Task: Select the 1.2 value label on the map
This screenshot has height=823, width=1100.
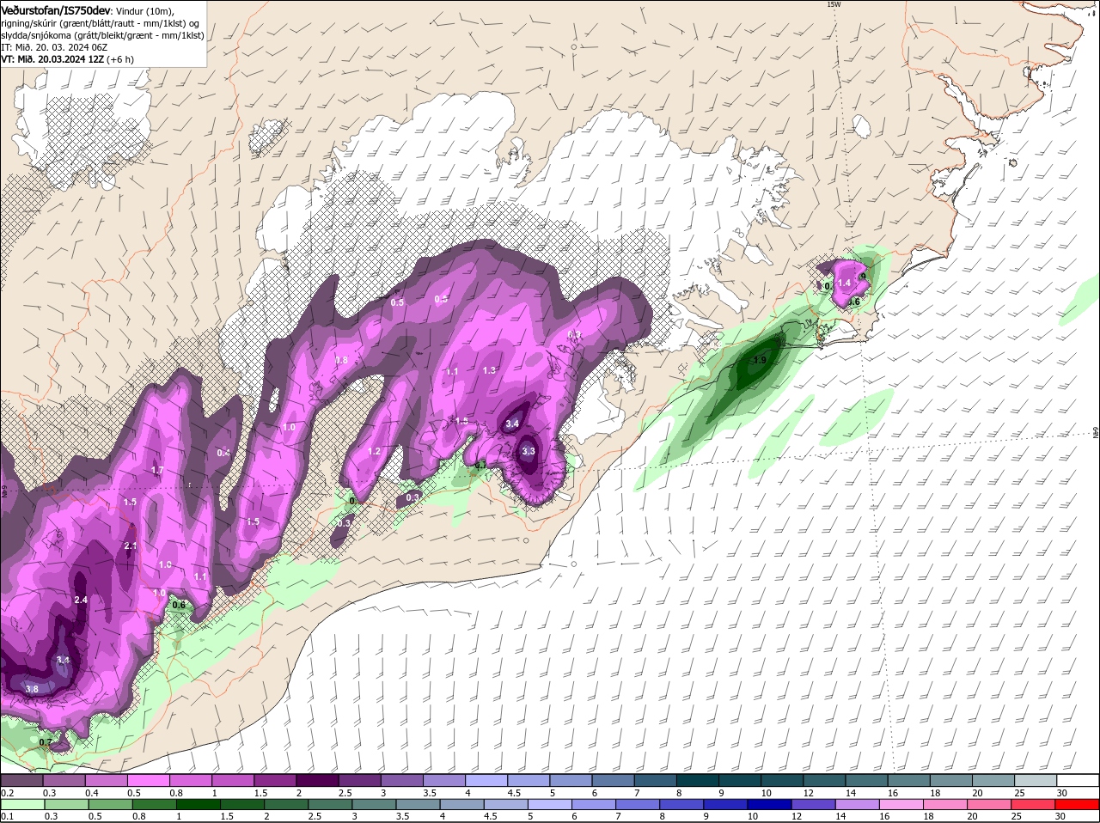Action: [374, 451]
